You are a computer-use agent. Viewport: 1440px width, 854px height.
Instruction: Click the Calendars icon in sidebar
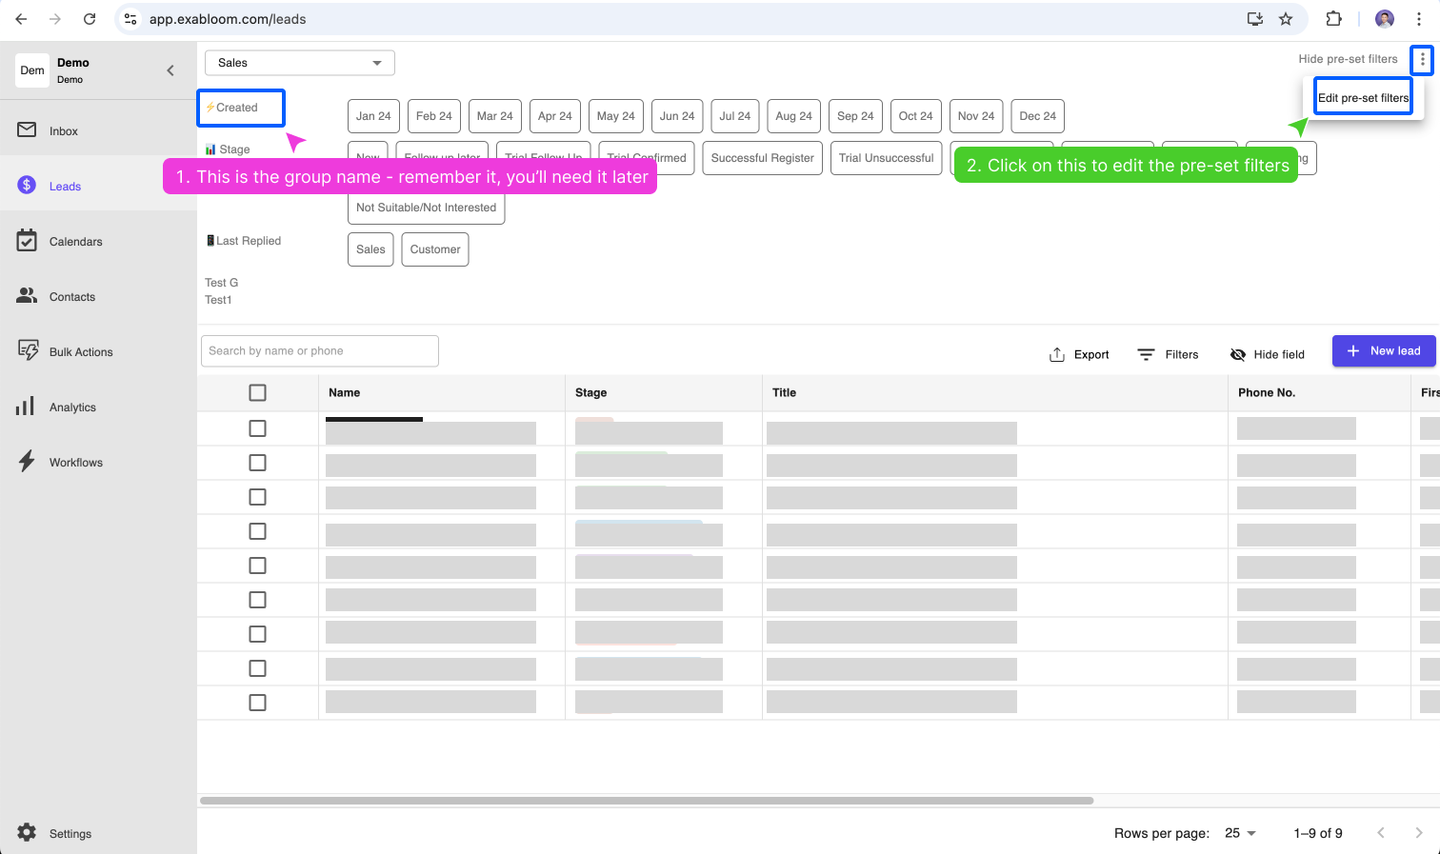(x=27, y=241)
